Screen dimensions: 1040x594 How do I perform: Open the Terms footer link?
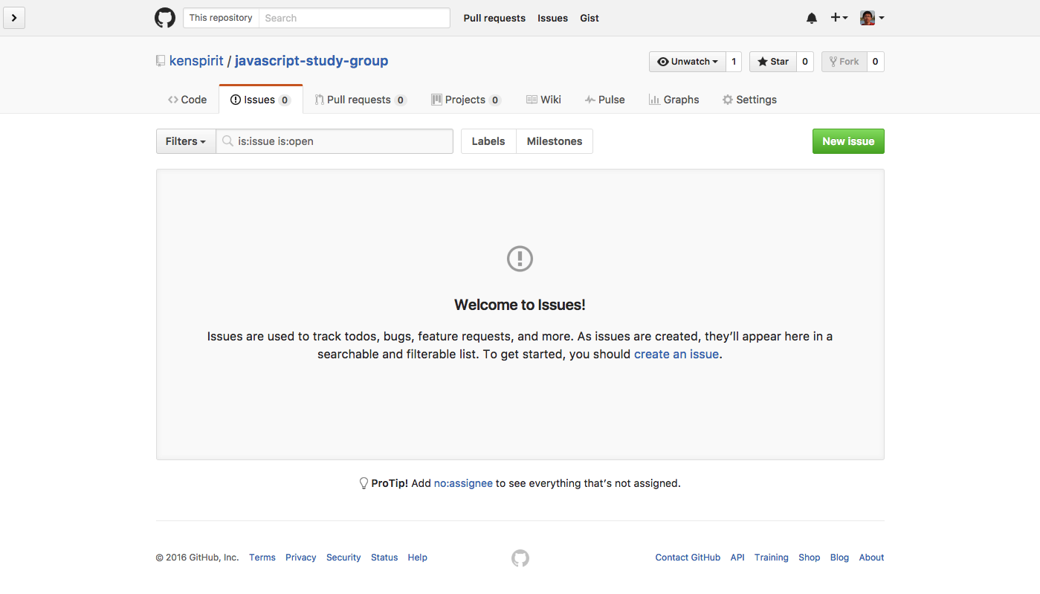tap(262, 558)
